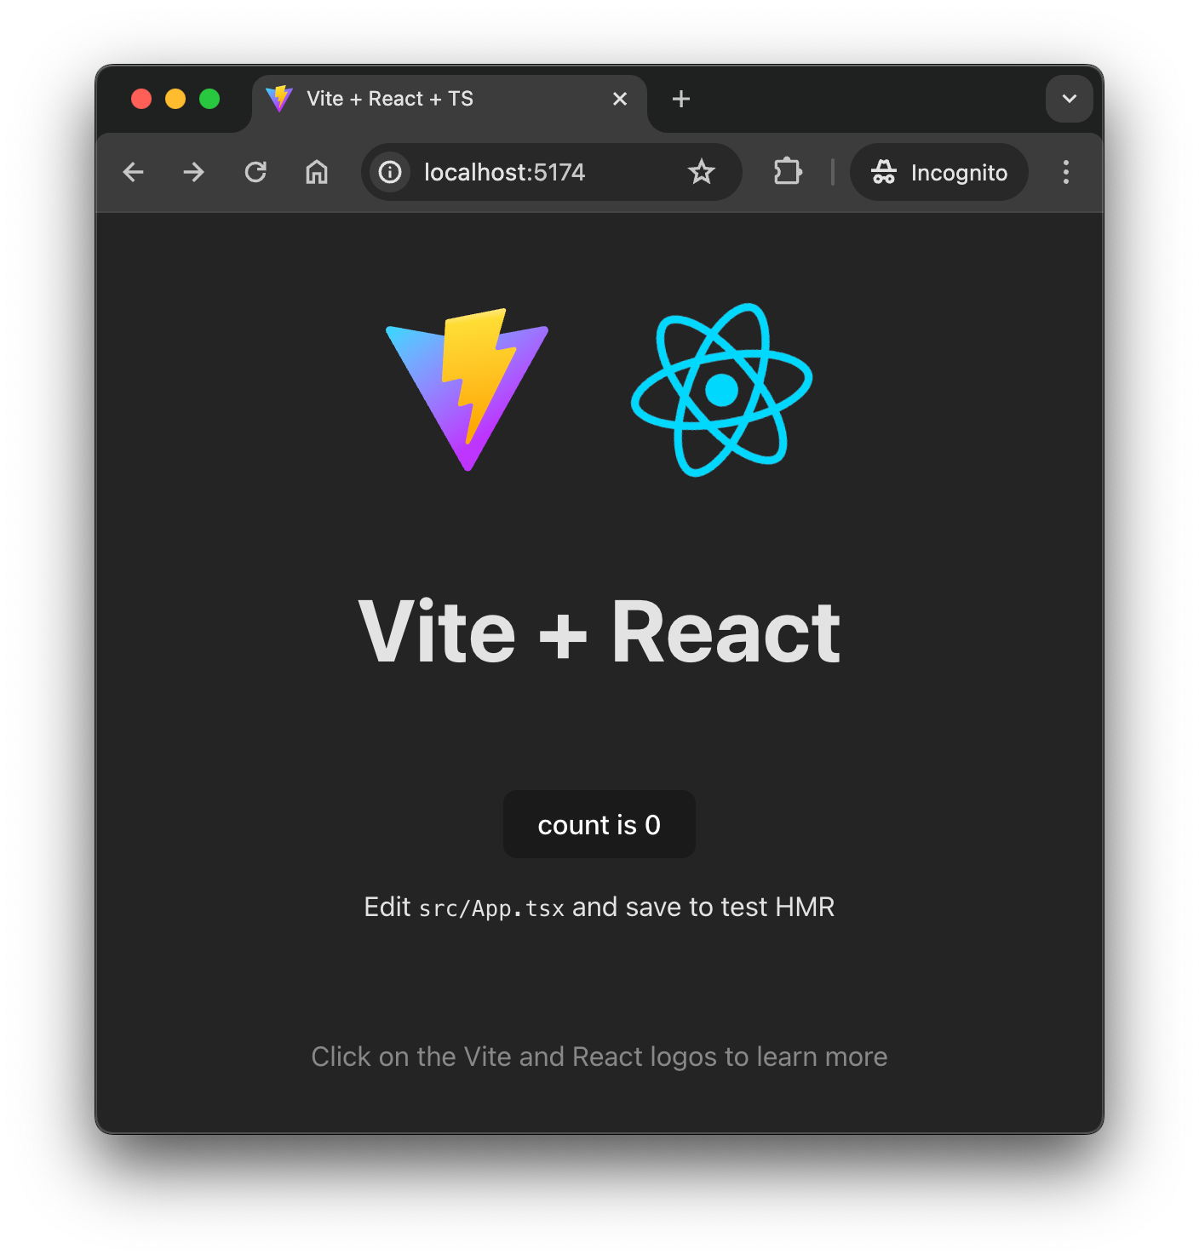Go back using the browser back arrow

(134, 172)
